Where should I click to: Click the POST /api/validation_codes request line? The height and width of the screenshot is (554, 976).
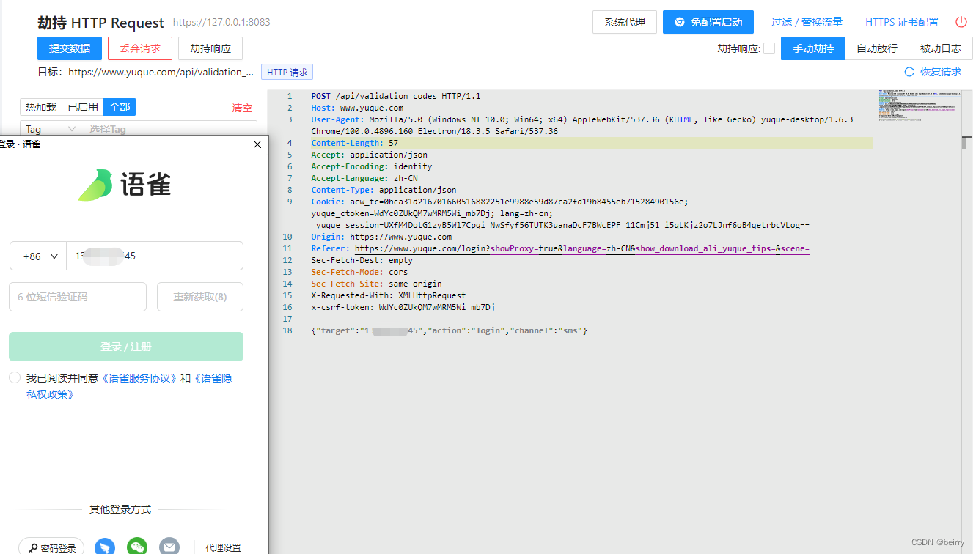pyautogui.click(x=396, y=96)
